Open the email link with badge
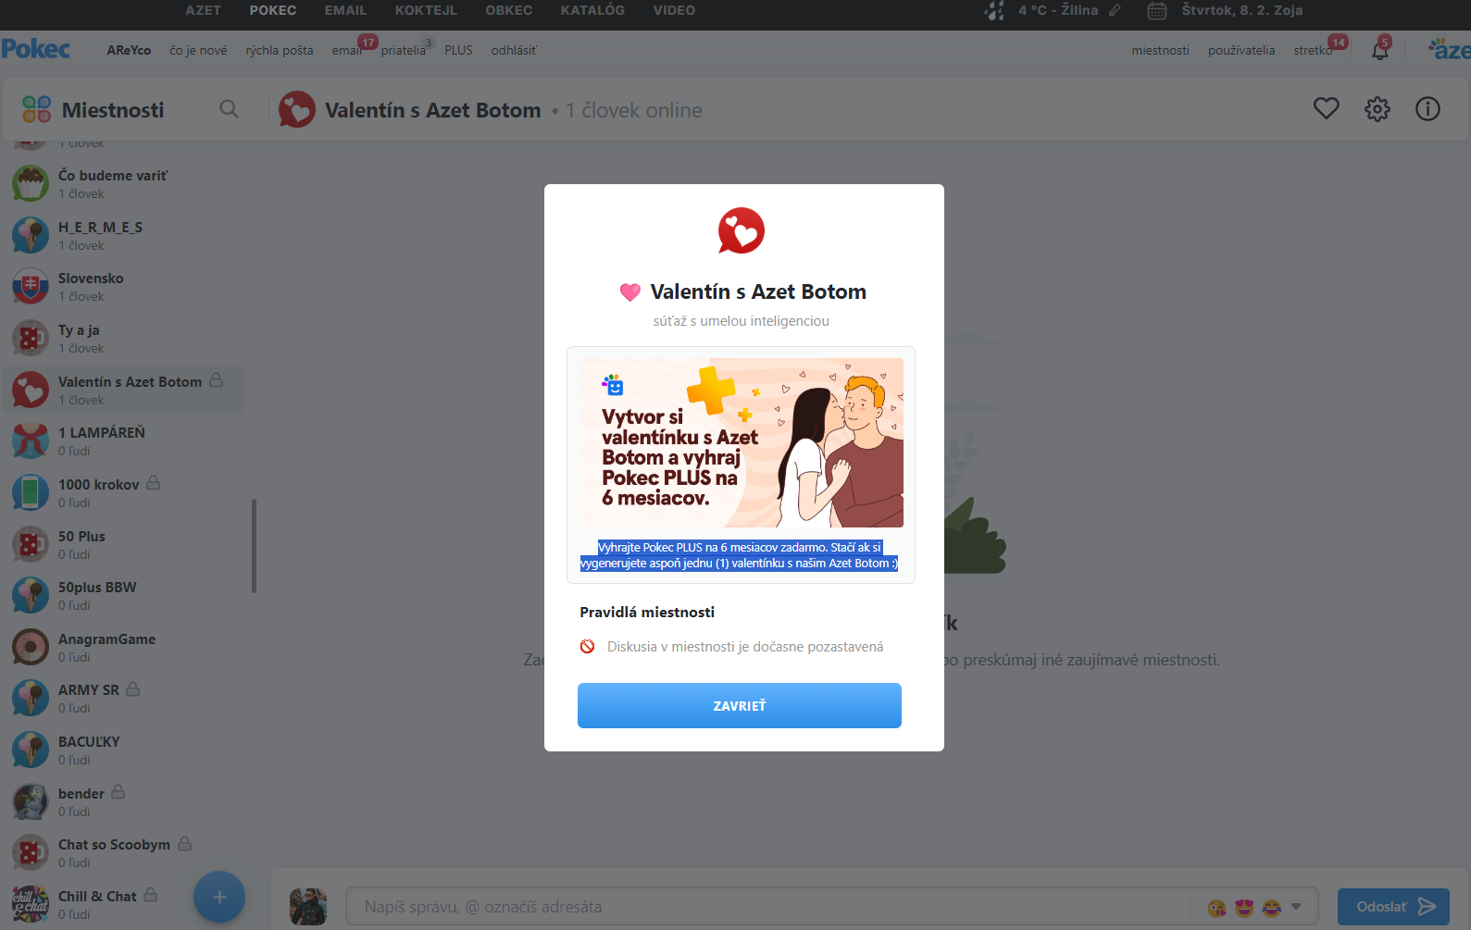Image resolution: width=1471 pixels, height=930 pixels. pos(346,50)
